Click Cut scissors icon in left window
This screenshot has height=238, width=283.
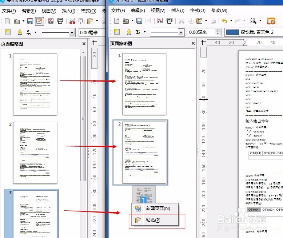point(72,21)
